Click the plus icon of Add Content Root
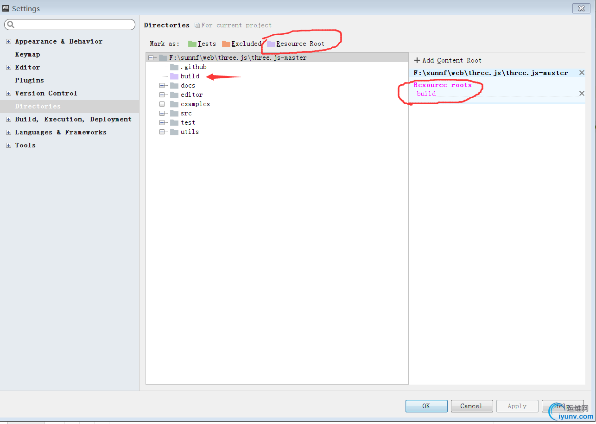The height and width of the screenshot is (424, 596). click(417, 60)
